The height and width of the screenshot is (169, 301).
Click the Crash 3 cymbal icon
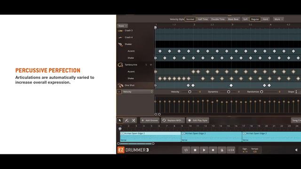tap(120, 31)
